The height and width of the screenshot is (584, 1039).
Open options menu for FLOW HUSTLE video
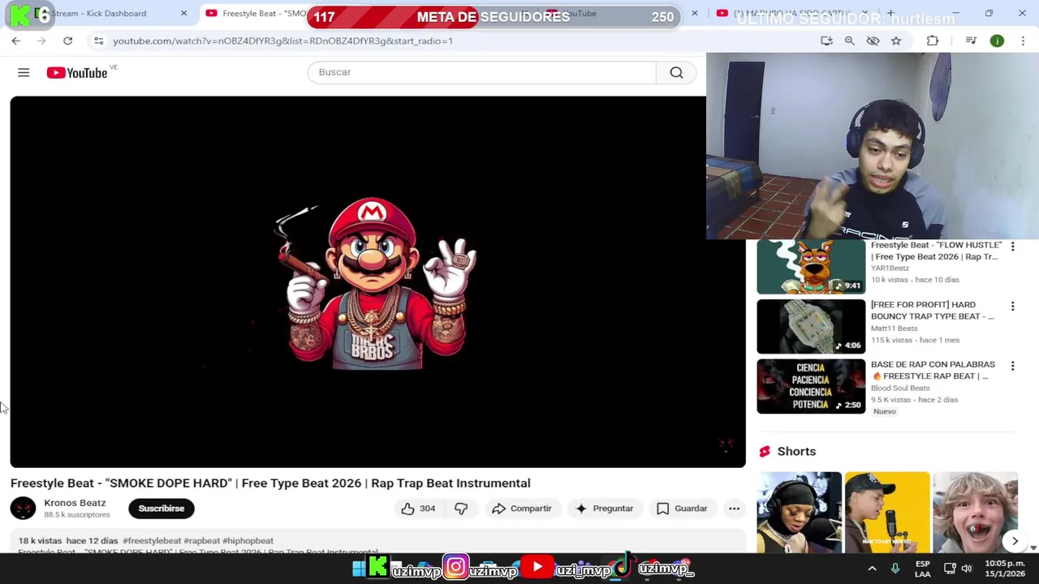click(1012, 247)
